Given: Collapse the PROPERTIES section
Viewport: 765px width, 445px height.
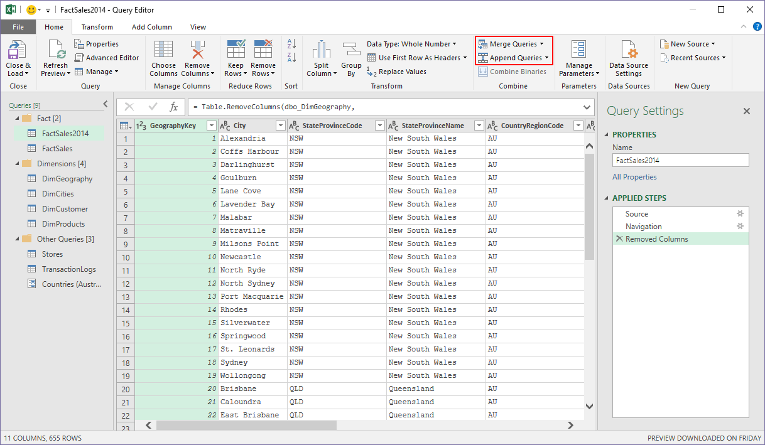Looking at the screenshot, I should (x=607, y=135).
